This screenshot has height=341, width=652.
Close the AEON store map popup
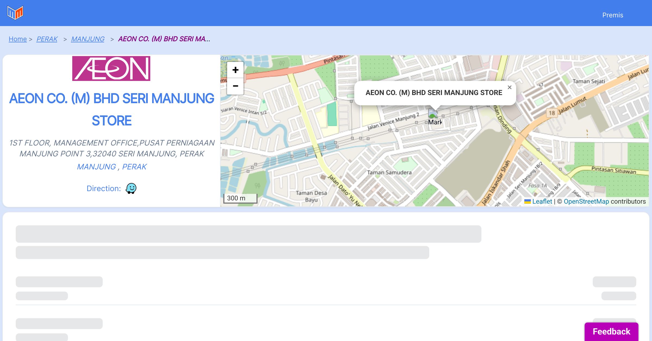pyautogui.click(x=509, y=87)
